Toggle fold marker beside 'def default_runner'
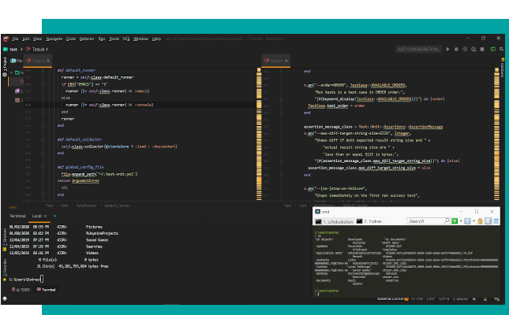The width and height of the screenshot is (509, 315). click(43, 70)
